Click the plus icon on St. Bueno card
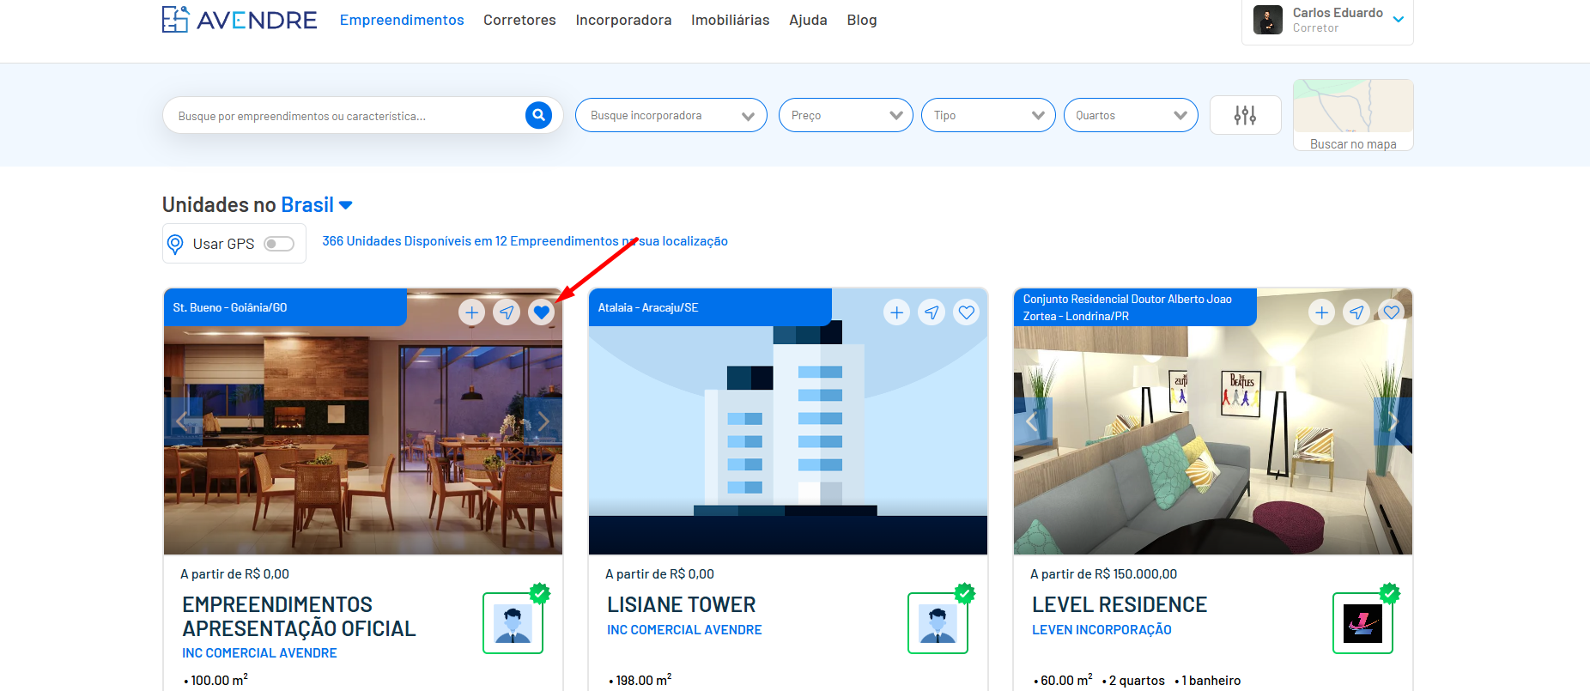The width and height of the screenshot is (1590, 691). (471, 312)
